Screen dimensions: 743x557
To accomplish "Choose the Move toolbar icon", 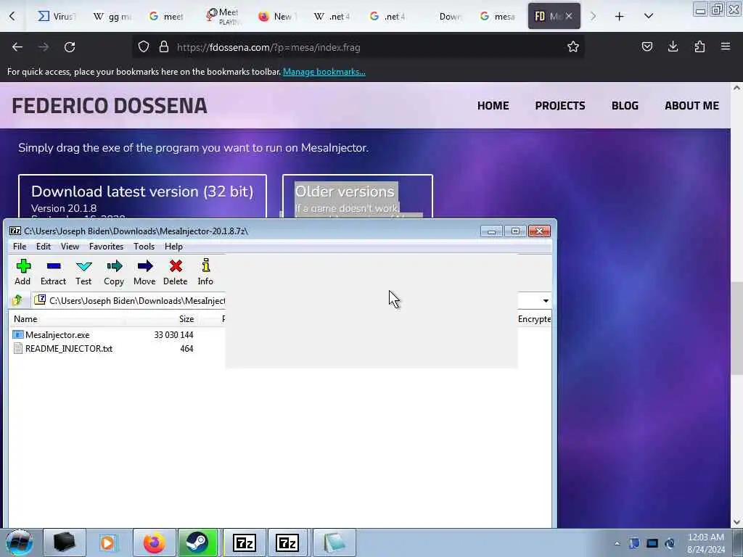I will coord(144,272).
